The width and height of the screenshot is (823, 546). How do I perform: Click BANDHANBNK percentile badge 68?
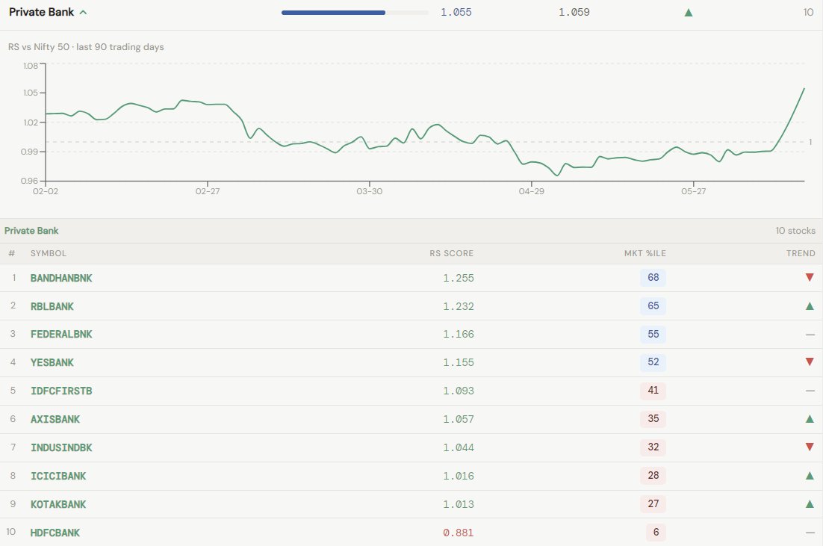653,277
